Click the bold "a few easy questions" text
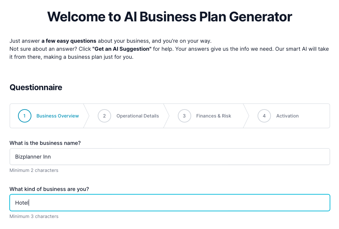 coord(69,41)
